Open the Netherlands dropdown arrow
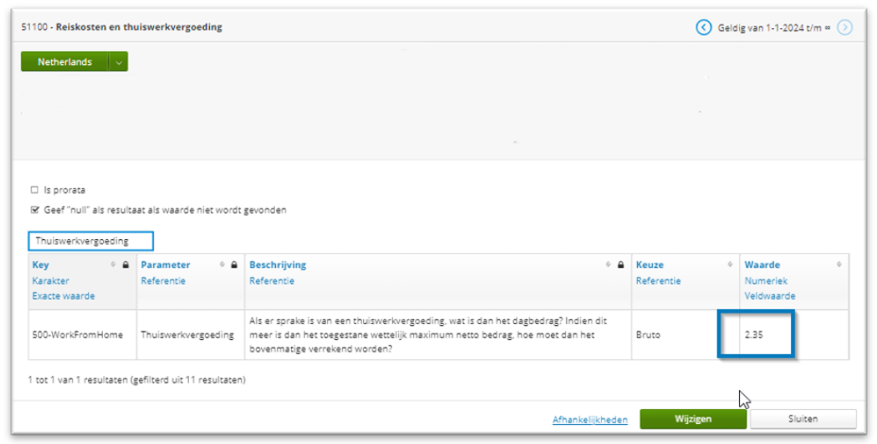Viewport: 877px width, 444px height. (x=118, y=62)
